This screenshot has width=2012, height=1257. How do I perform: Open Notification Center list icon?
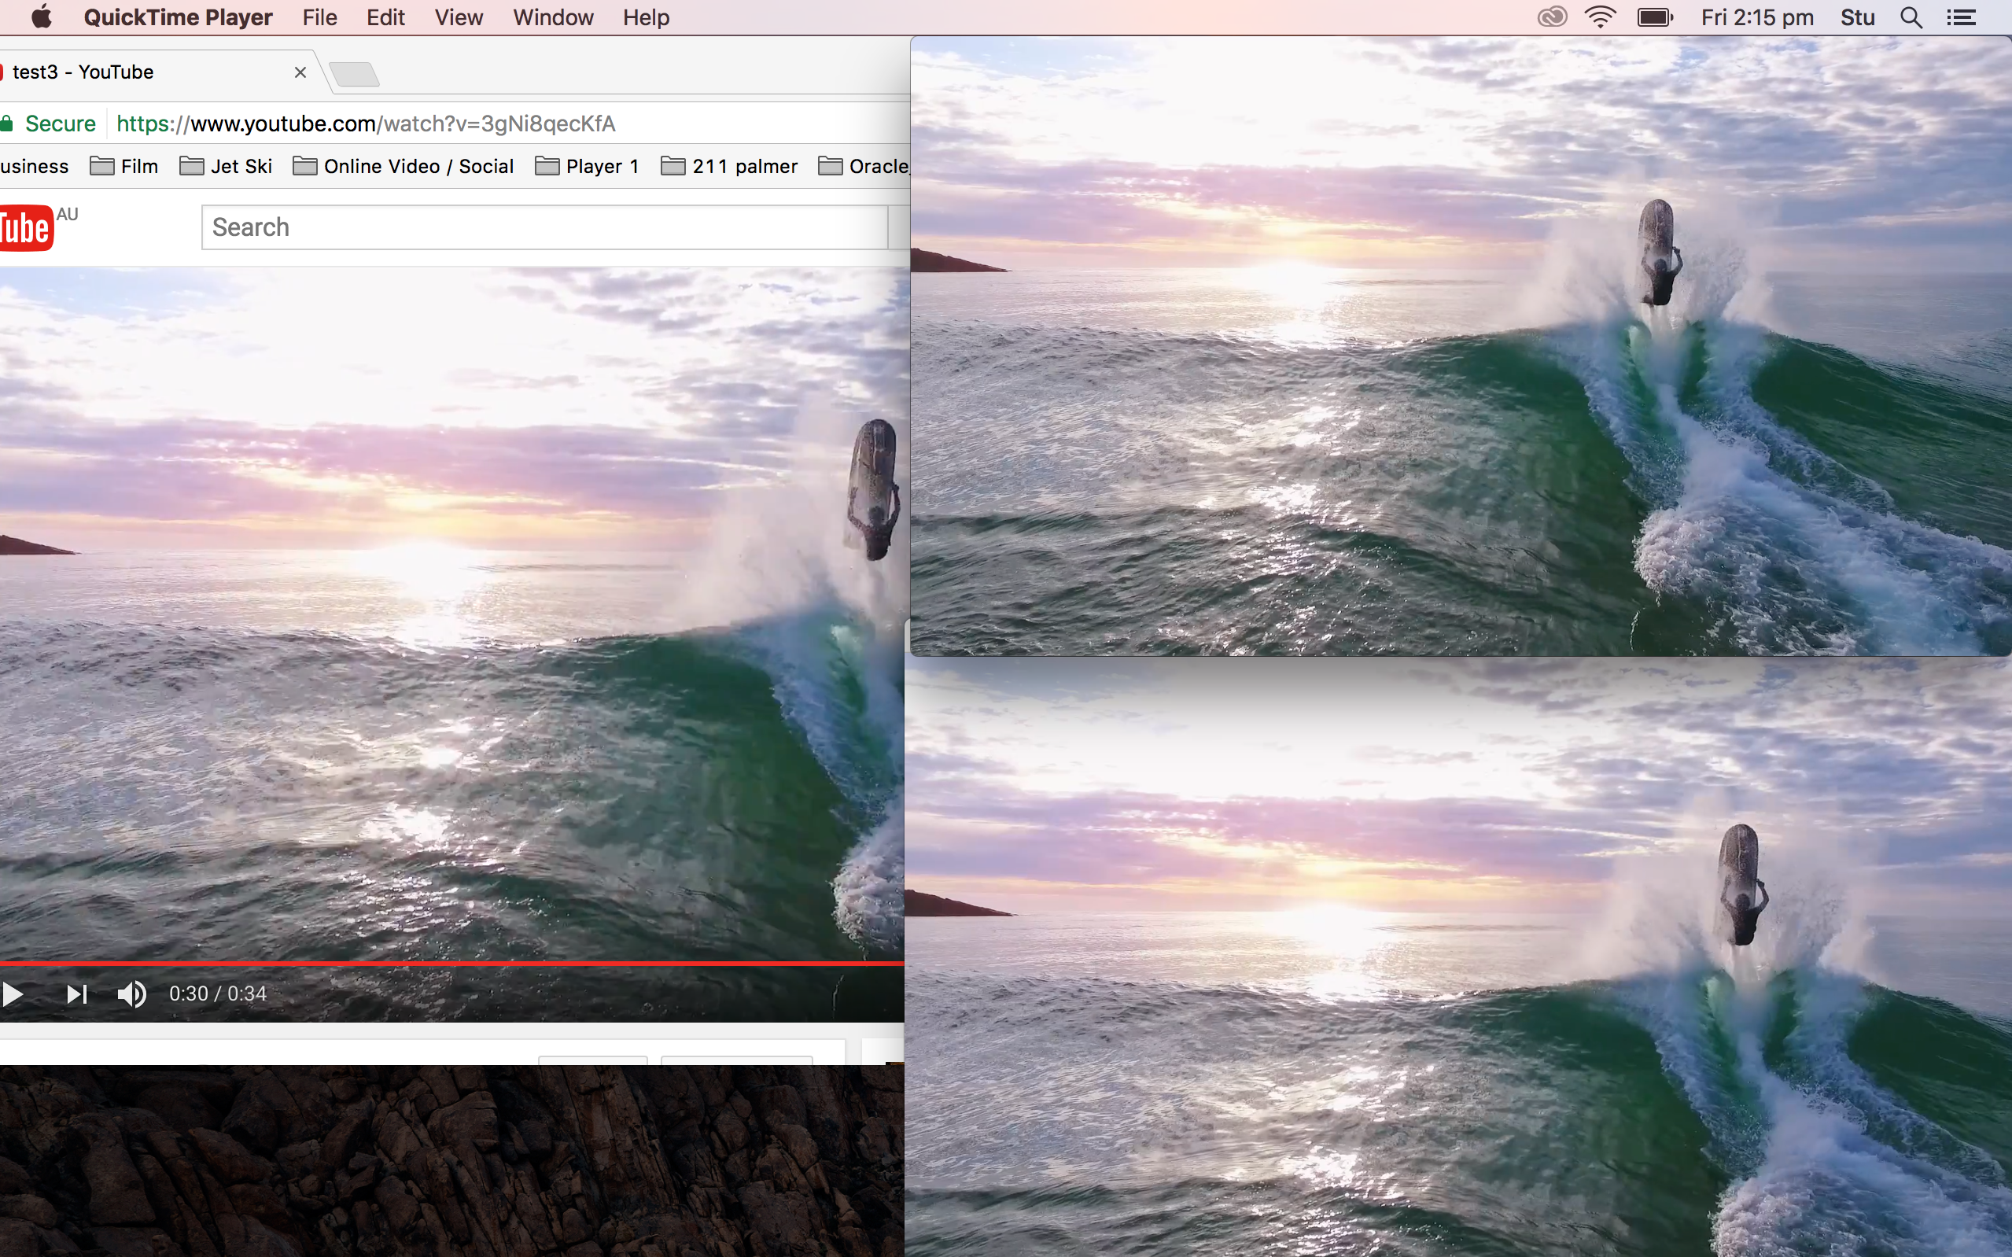1962,17
